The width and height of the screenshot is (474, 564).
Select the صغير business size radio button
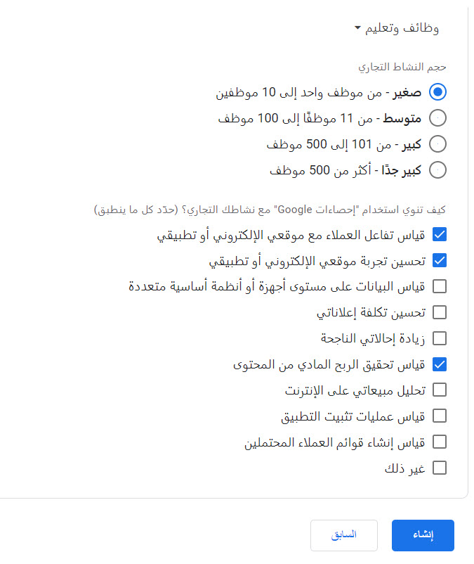click(439, 92)
